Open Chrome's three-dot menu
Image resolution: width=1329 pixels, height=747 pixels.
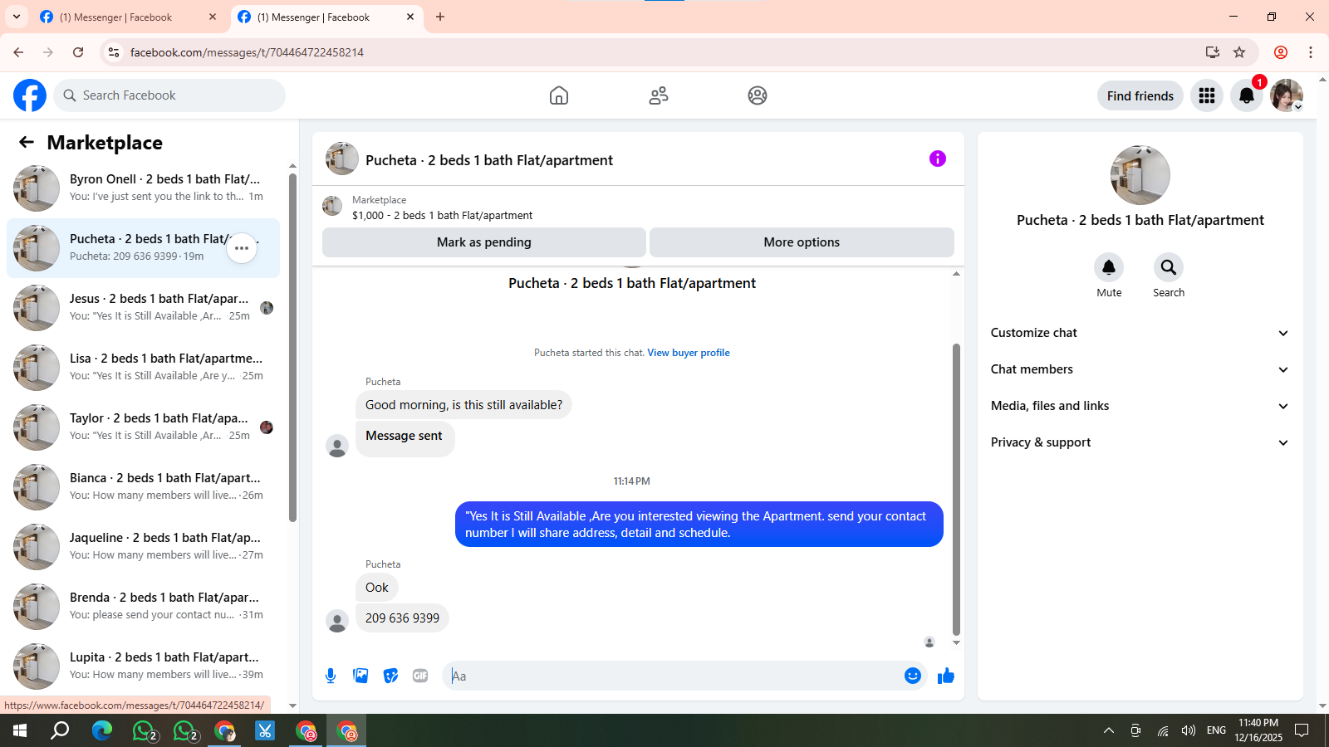[1311, 52]
